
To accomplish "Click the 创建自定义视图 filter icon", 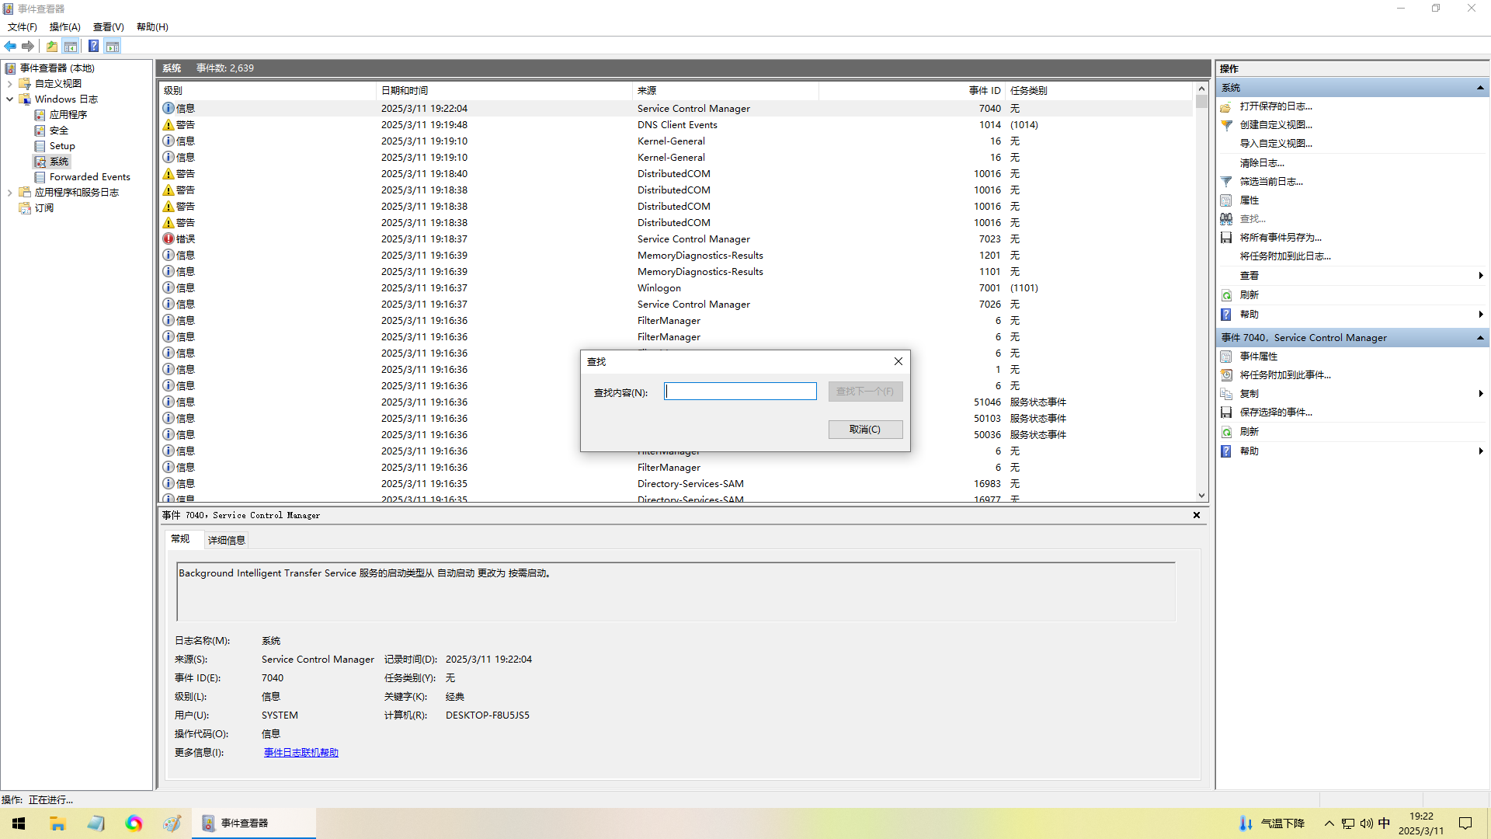I will coord(1226,125).
